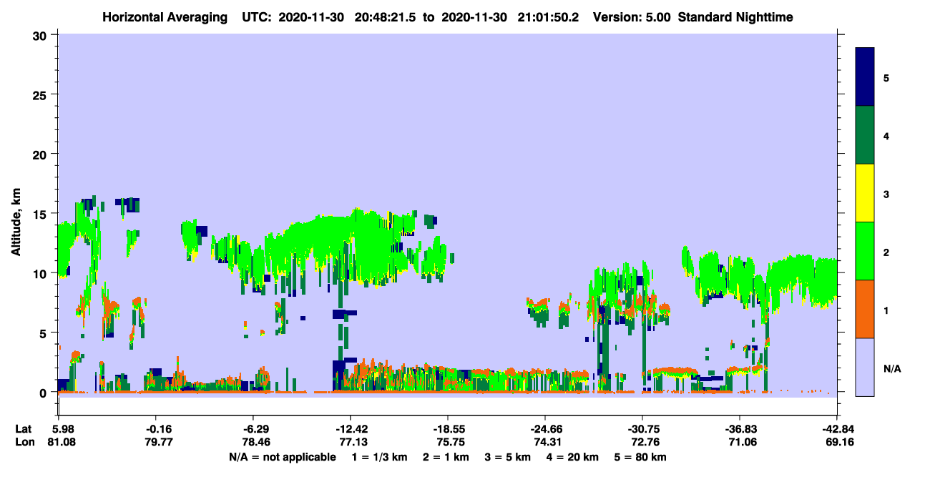Click the dark blue color bar segment labeled 5
The width and height of the screenshot is (930, 477).
coord(865,77)
